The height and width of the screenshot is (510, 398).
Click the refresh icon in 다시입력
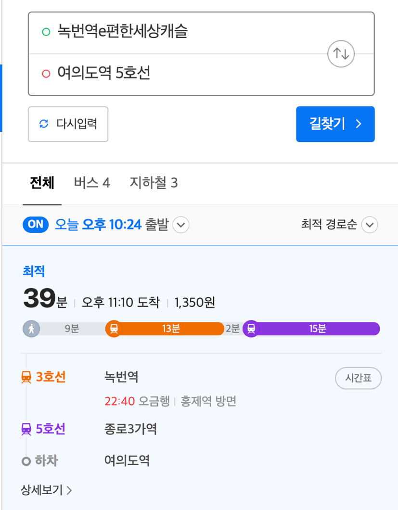pyautogui.click(x=44, y=124)
